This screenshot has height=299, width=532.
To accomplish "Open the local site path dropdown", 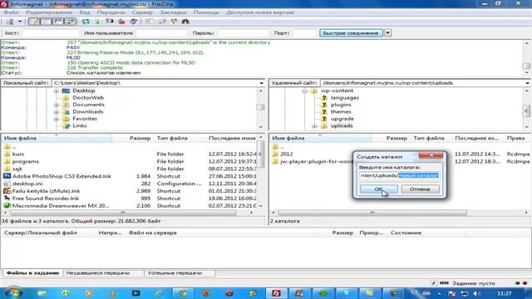I will tap(261, 83).
